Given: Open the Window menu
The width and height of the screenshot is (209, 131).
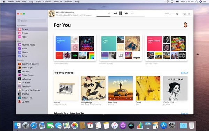Looking at the screenshot, I should pyautogui.click(x=68, y=2).
